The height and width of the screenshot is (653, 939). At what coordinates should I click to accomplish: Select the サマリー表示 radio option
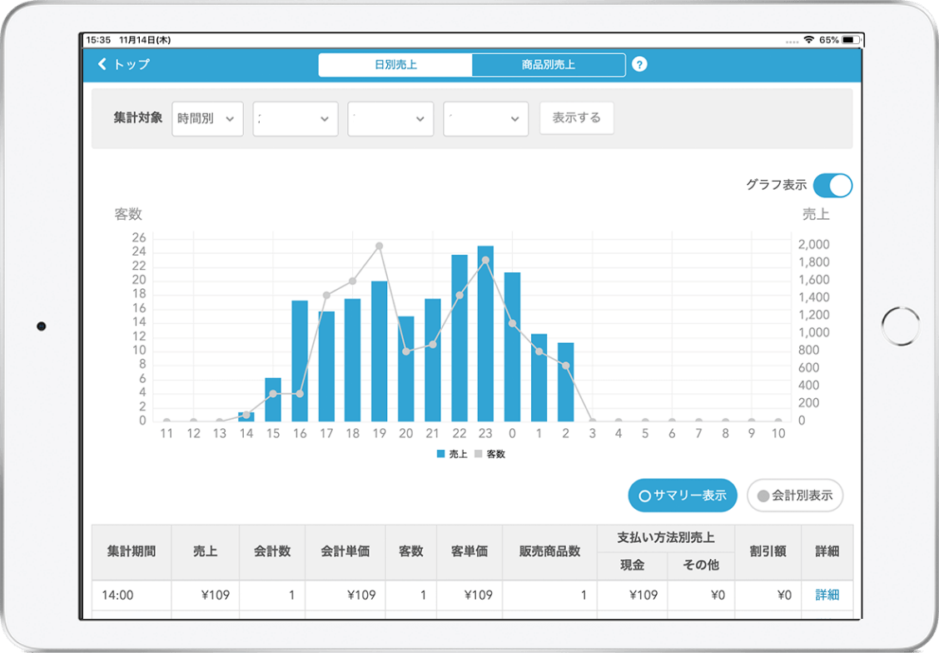(x=682, y=496)
